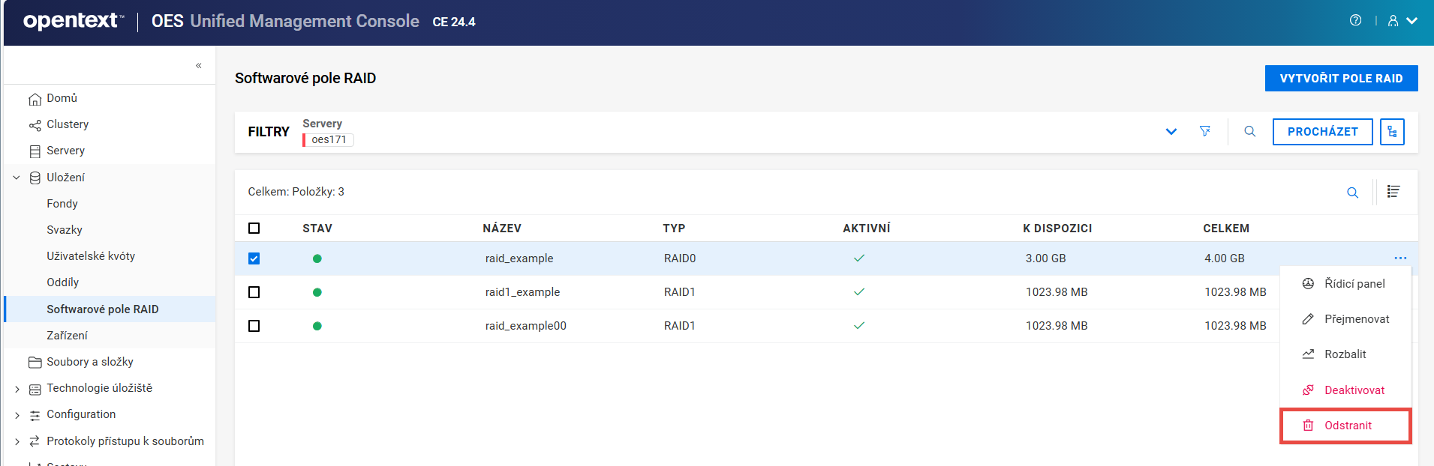Open the column list settings icon
Screen dimensions: 1434x466
click(x=1393, y=192)
